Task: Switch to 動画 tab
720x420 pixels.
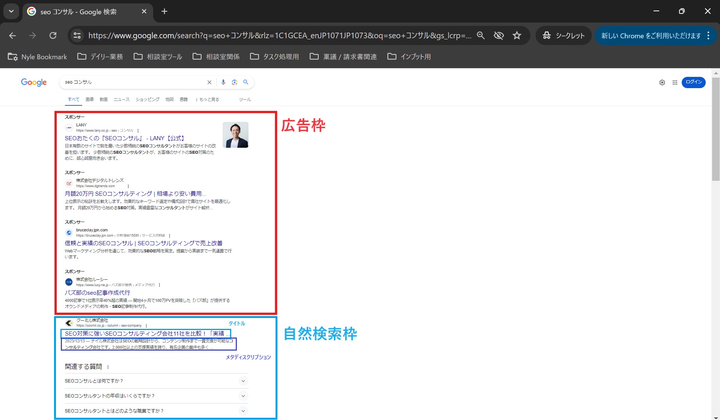Action: 104,99
